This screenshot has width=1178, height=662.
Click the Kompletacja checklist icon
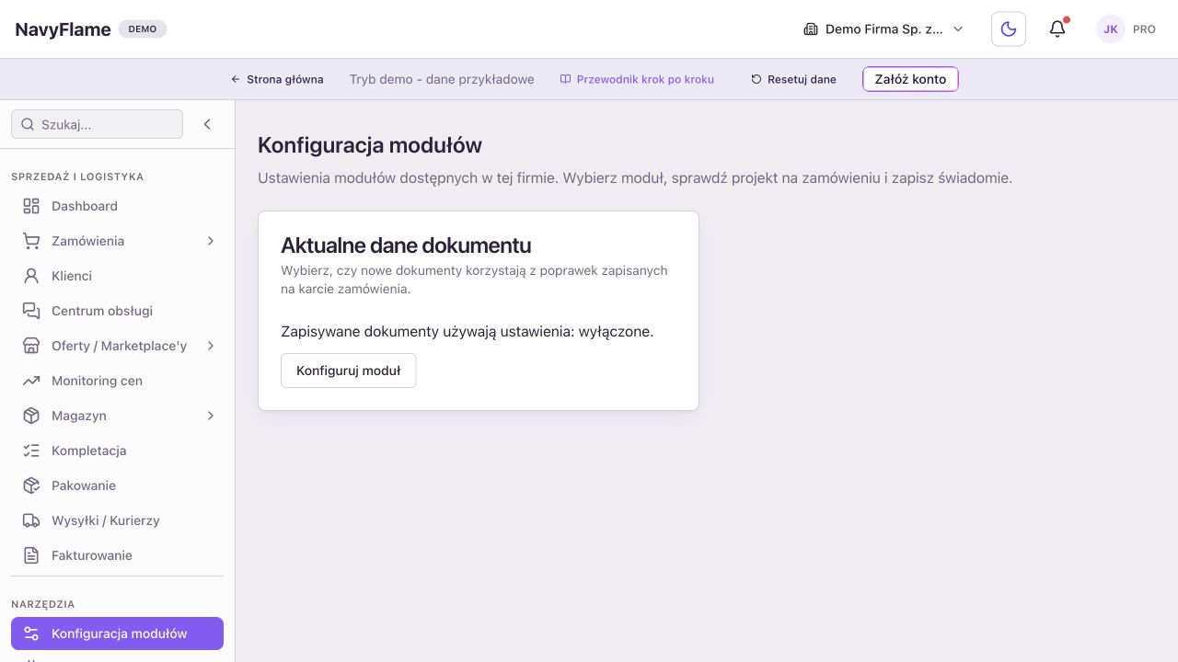click(x=31, y=451)
